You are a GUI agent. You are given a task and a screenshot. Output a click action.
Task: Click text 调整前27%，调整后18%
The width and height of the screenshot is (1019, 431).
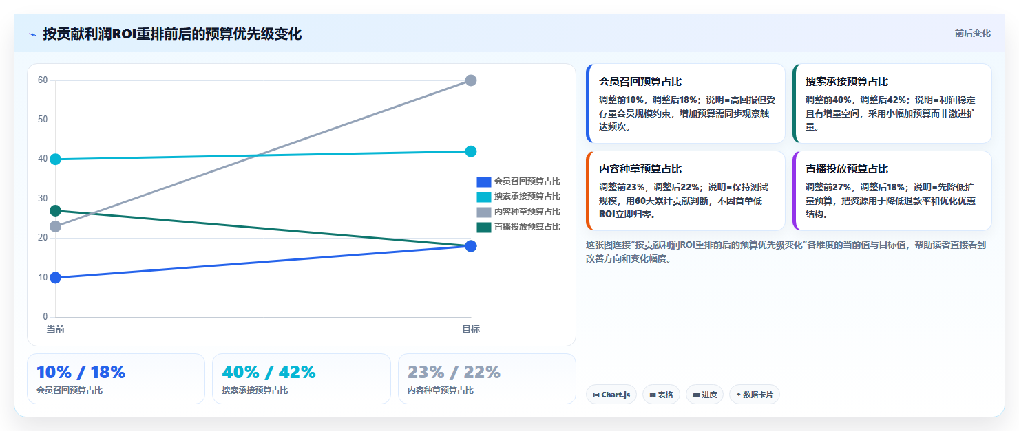click(x=857, y=187)
